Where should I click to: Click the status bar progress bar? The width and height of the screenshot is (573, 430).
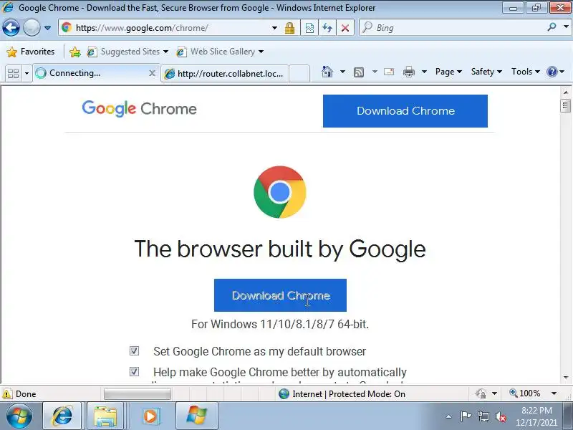138,394
